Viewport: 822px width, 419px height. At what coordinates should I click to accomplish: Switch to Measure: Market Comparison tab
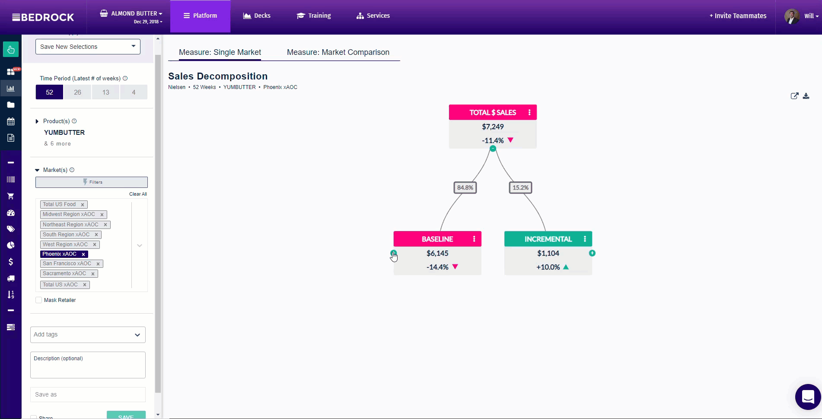(338, 52)
